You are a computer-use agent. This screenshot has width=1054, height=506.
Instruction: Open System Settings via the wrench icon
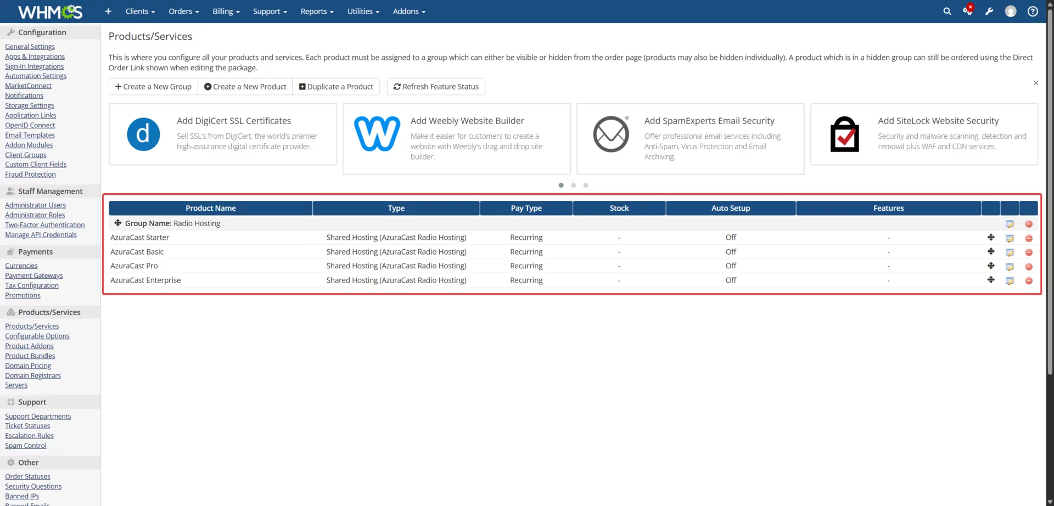(989, 11)
